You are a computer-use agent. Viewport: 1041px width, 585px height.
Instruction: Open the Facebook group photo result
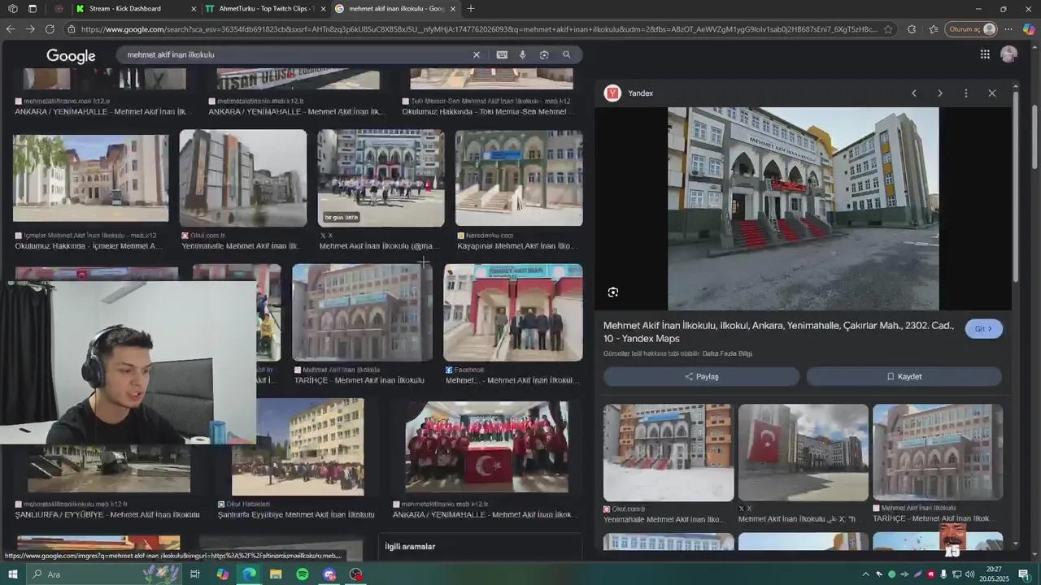click(x=513, y=313)
